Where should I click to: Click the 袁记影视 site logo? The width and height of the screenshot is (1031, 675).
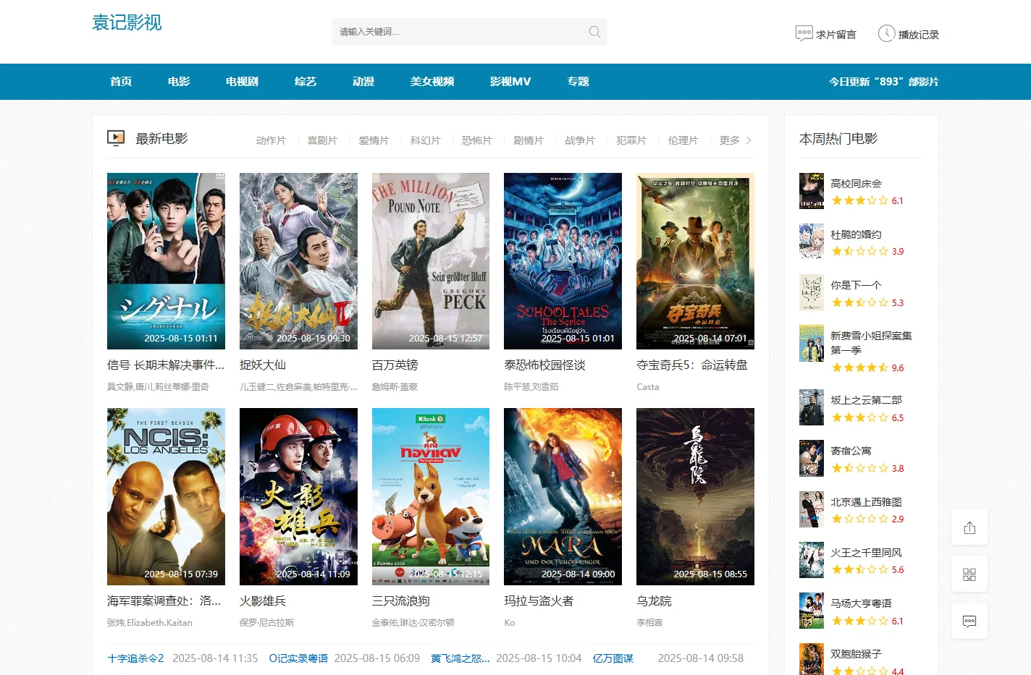127,22
